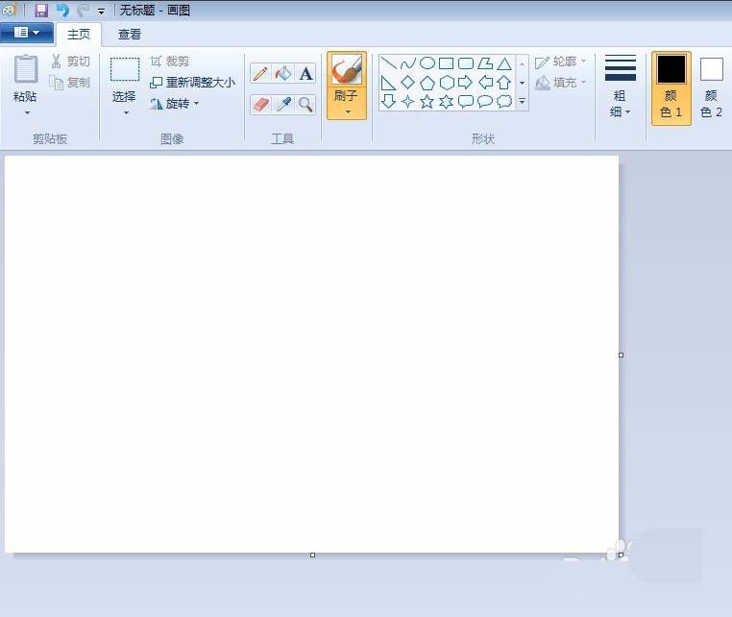Click the bottom-edge canvas resize handle
This screenshot has width=732, height=617.
point(312,555)
